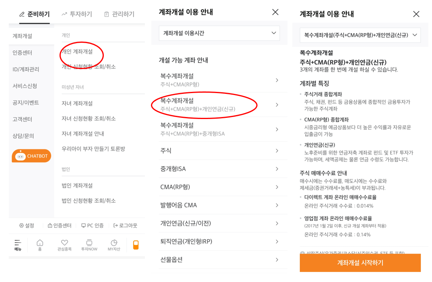The image size is (432, 282).
Task: Tap the 홈 home icon
Action: (x=40, y=244)
